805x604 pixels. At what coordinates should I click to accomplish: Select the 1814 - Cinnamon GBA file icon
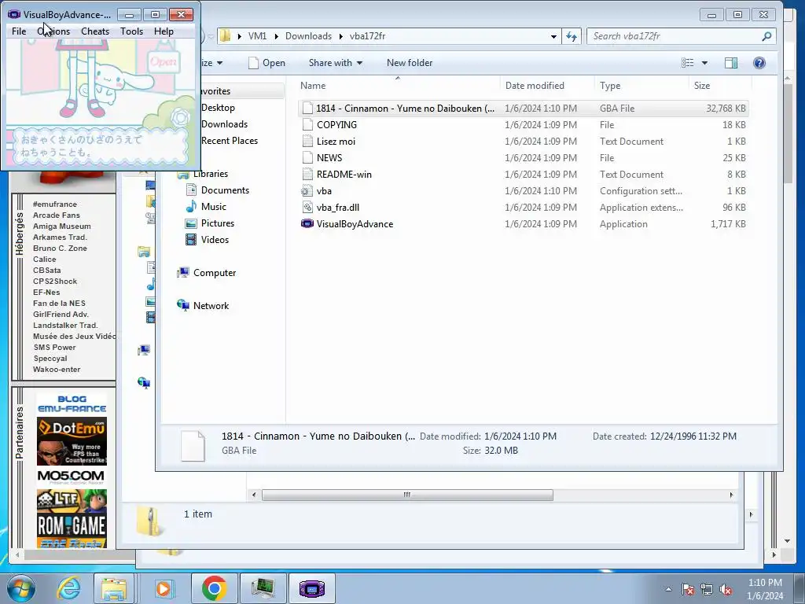coord(307,108)
